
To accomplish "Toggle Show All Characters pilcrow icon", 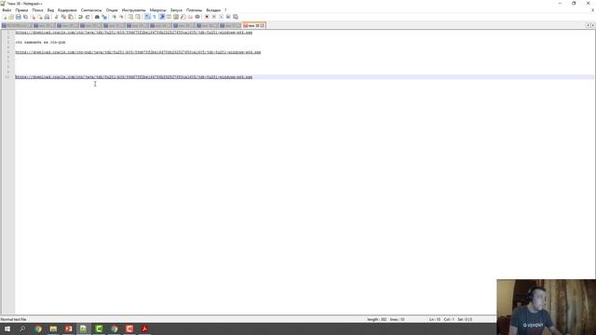I will (x=155, y=17).
